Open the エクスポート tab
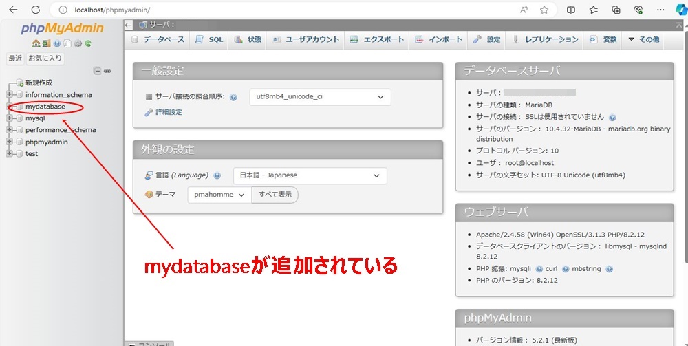The width and height of the screenshot is (688, 346). point(377,39)
